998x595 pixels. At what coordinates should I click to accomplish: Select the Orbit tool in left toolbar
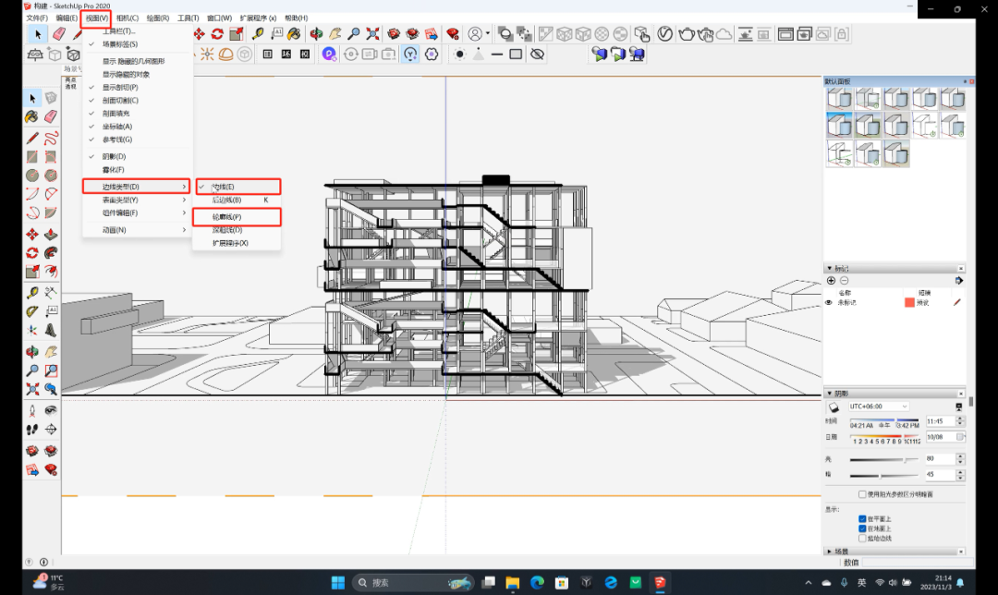click(x=31, y=351)
